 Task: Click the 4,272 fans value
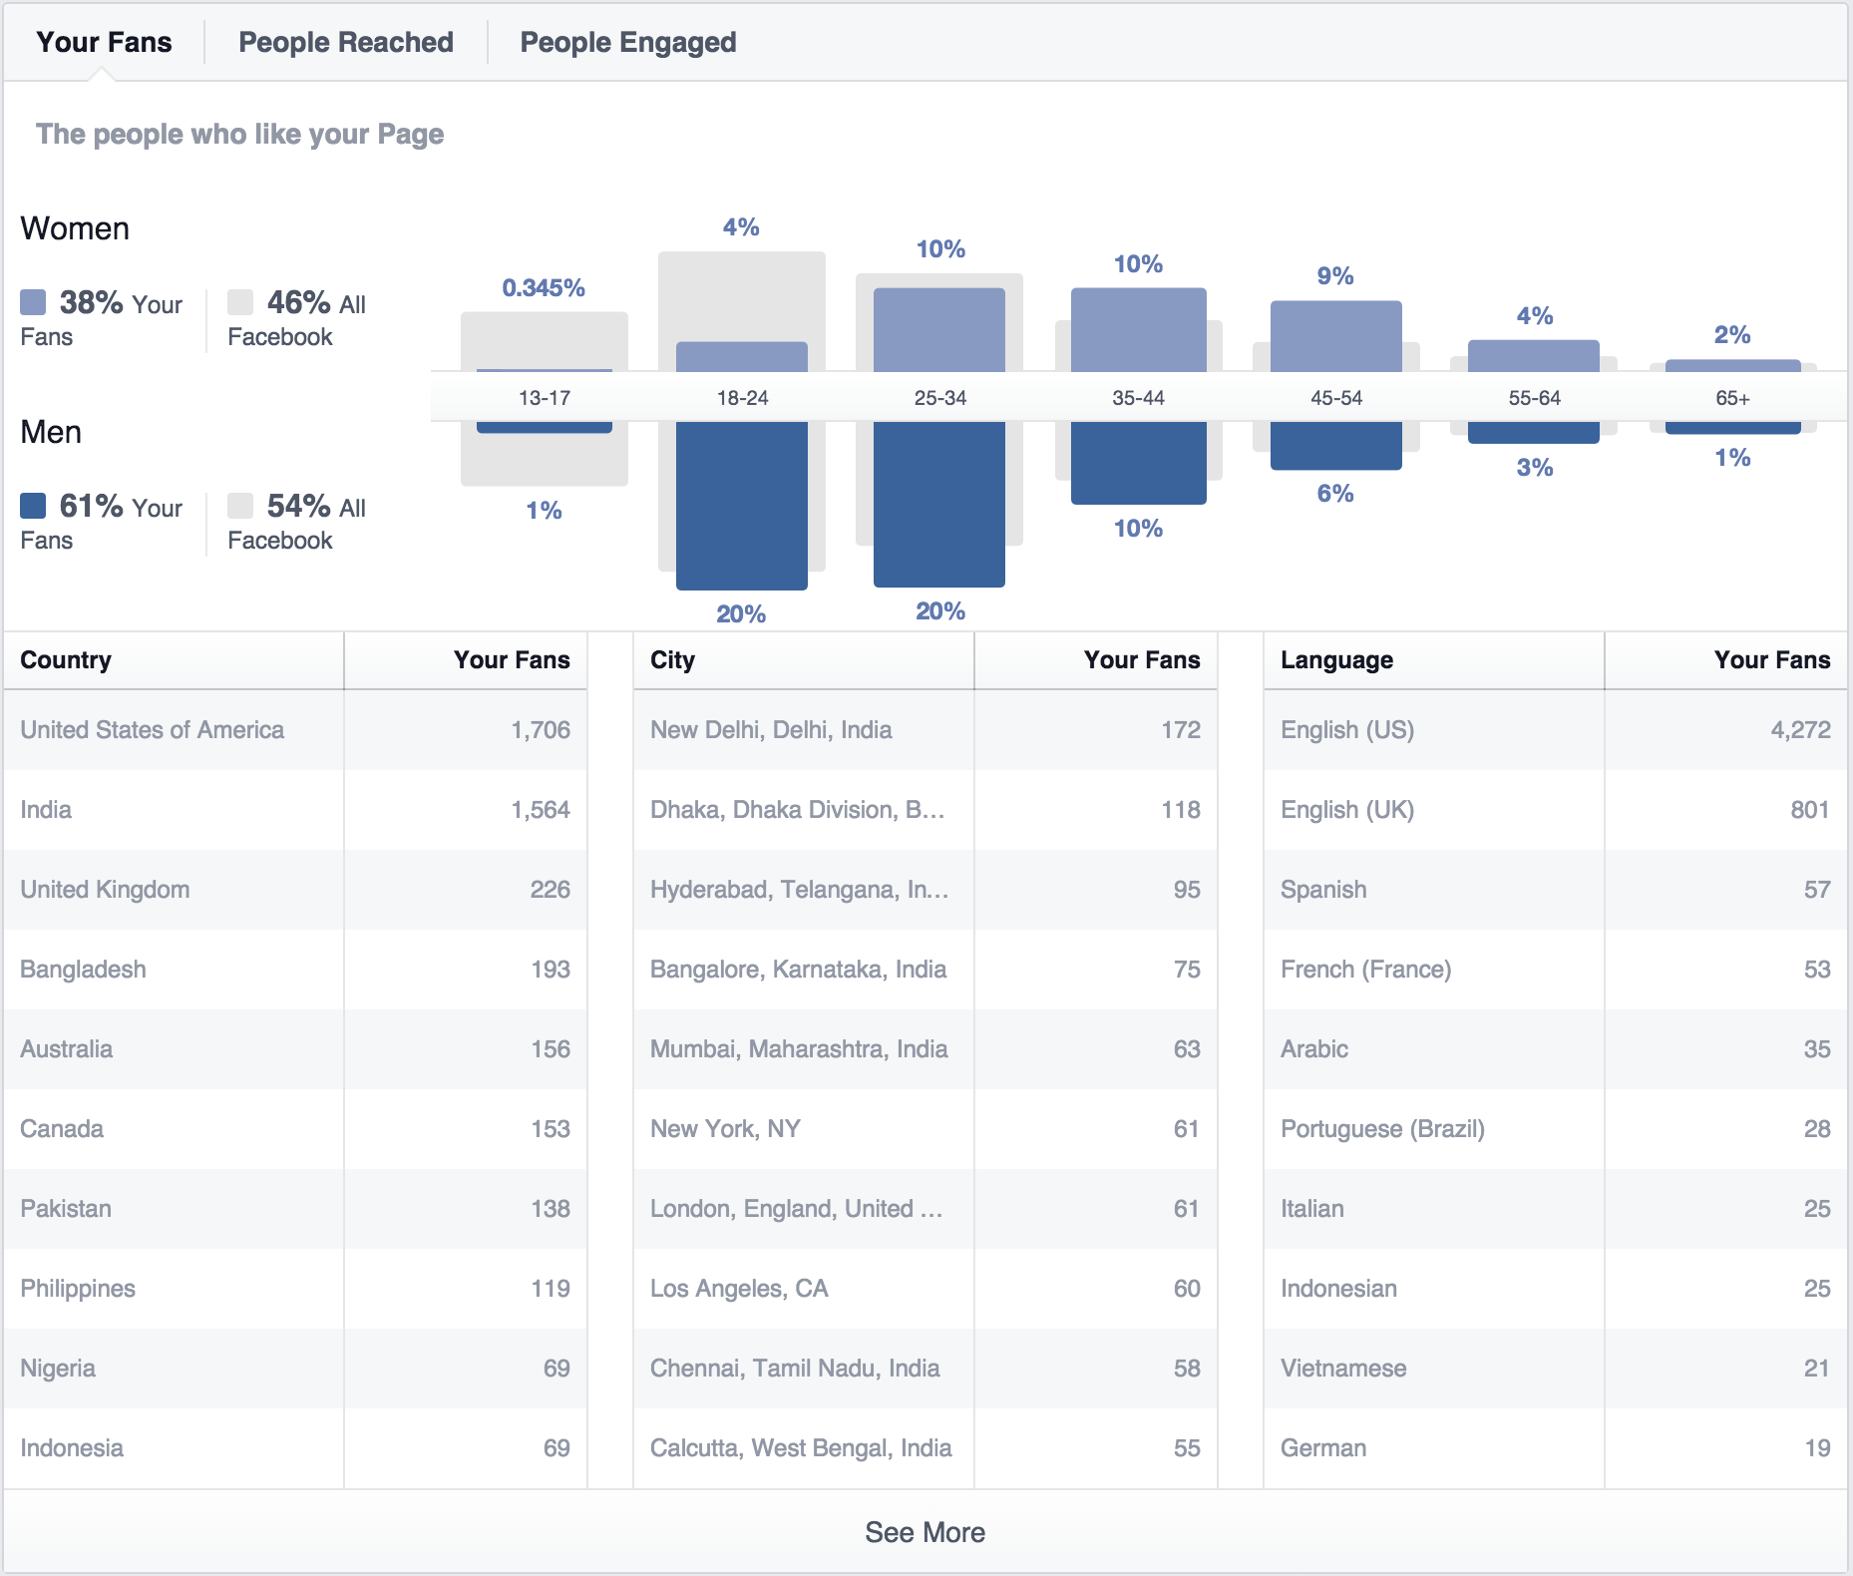[x=1801, y=730]
